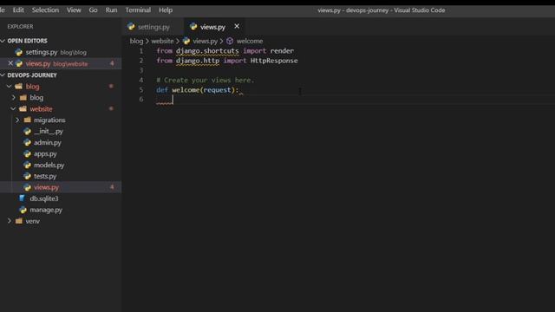Click the Python icon on settings.py tab
The image size is (555, 312).
coord(131,27)
